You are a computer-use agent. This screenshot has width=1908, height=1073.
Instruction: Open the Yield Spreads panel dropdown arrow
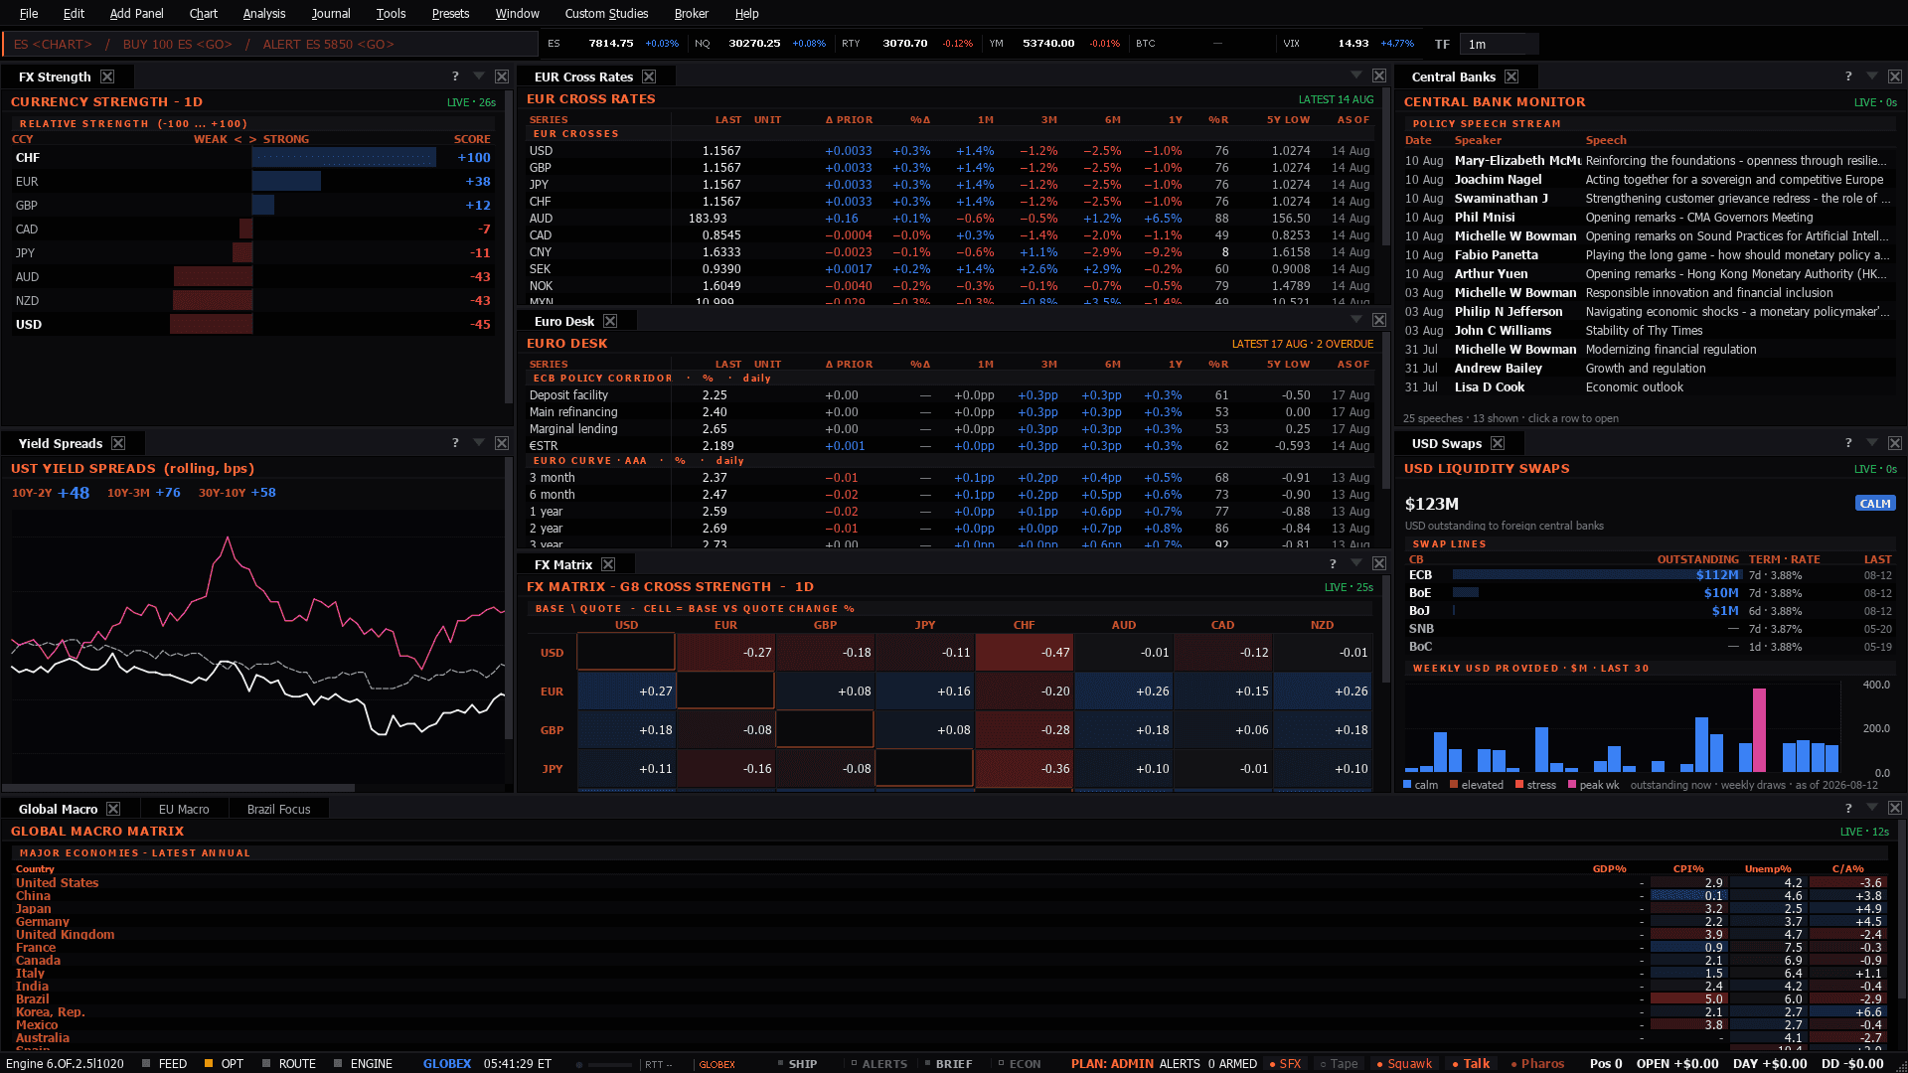pos(479,443)
